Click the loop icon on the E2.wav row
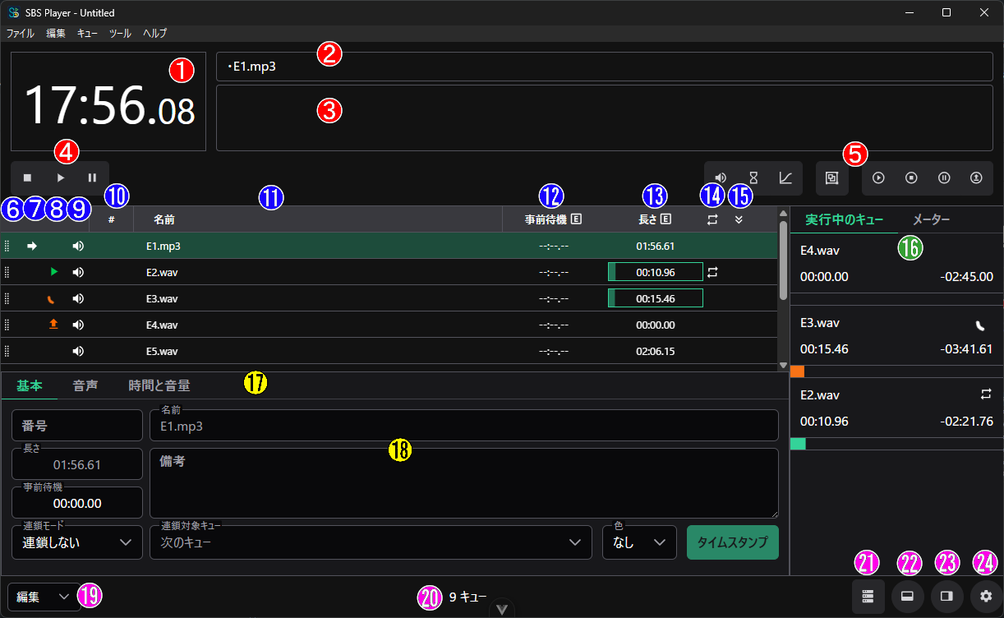1004x618 pixels. click(712, 272)
